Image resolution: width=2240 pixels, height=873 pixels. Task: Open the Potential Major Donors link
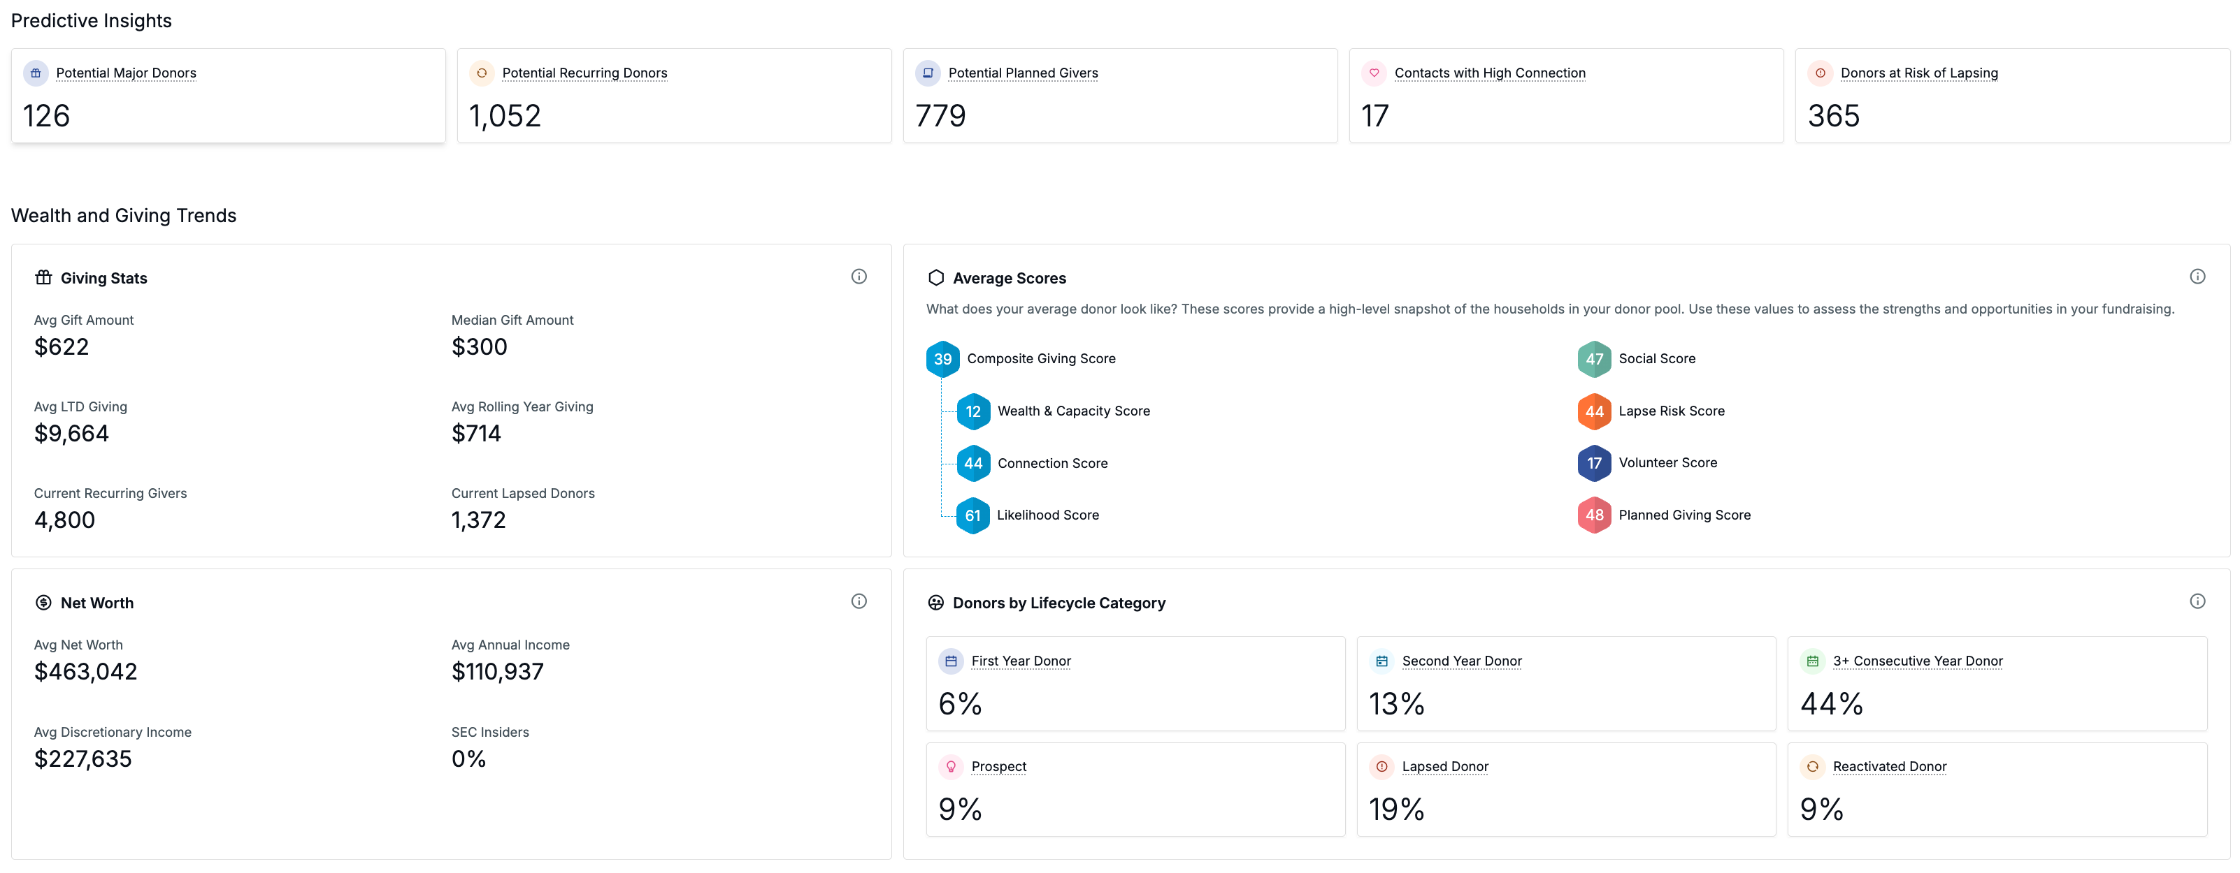[126, 73]
